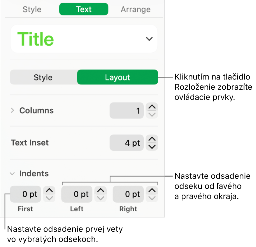Decrease Text Inset using down arrow
The image size is (256, 247).
(x=152, y=147)
